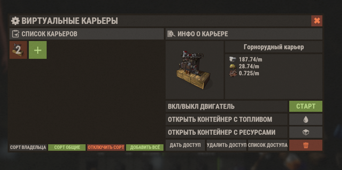This screenshot has height=170, width=342.
Task: Delete quarry with the trash bin icon
Action: (x=305, y=145)
